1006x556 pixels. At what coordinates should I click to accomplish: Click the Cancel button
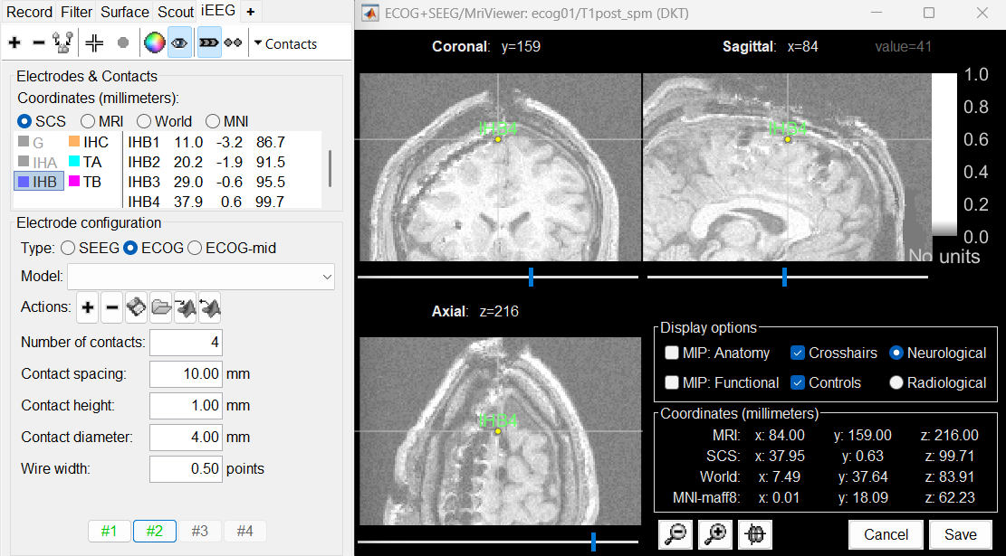(x=886, y=534)
